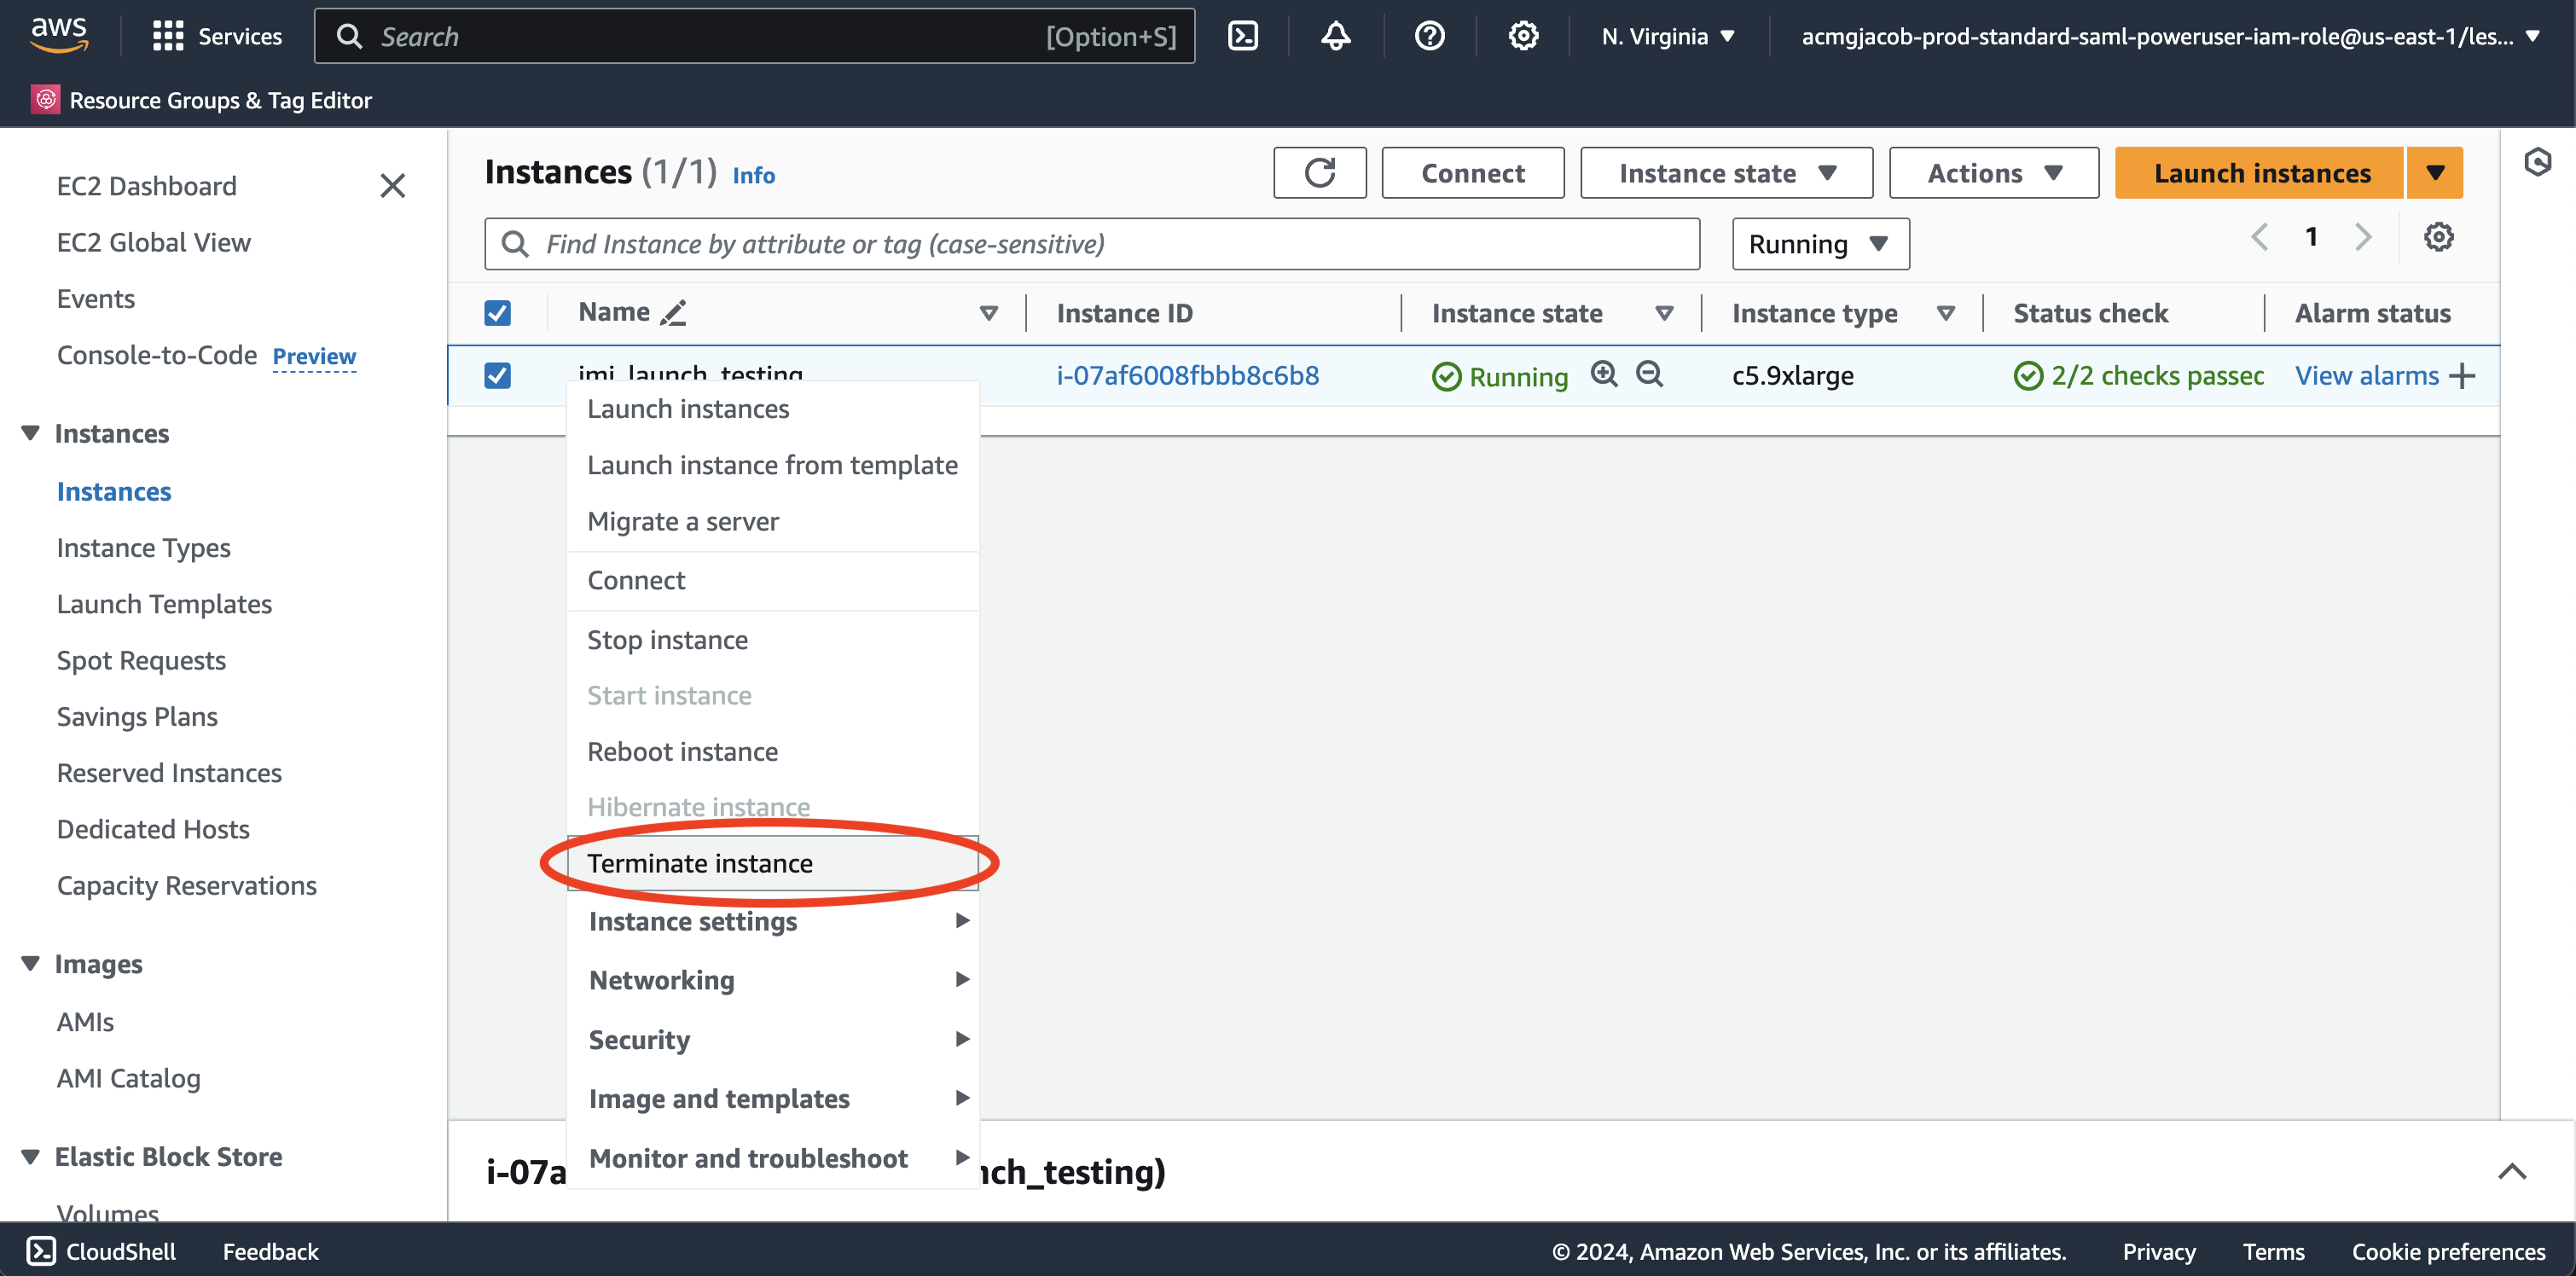Image resolution: width=2576 pixels, height=1276 pixels.
Task: Collapse the Images sidebar section
Action: click(x=31, y=963)
